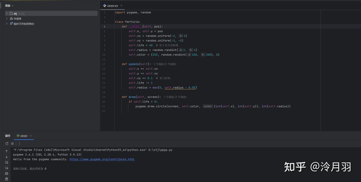Rerun the pppp script

click(7, 143)
